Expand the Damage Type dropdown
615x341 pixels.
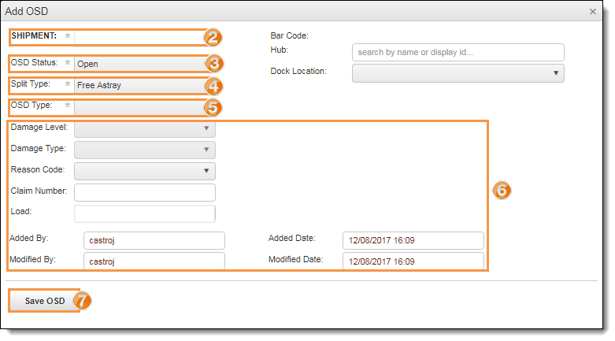click(x=145, y=149)
